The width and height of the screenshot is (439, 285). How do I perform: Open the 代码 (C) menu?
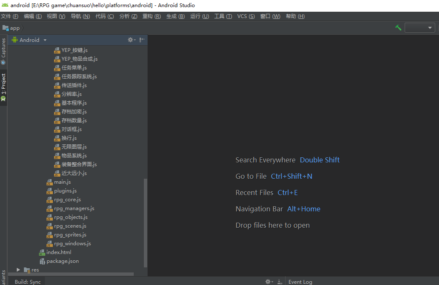(105, 16)
